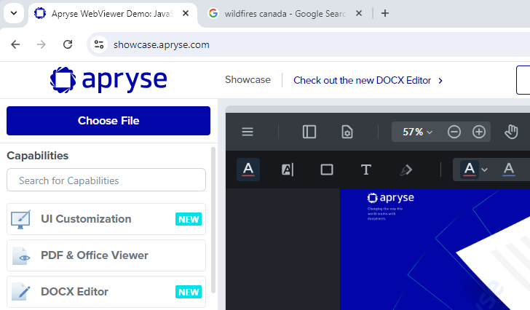Open the Check out the new DOCX Editor link
Viewport: 530px width, 310px height.
click(x=368, y=80)
